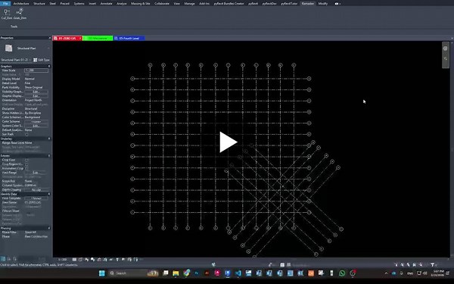Open the Precast ribbon tab

click(x=64, y=4)
